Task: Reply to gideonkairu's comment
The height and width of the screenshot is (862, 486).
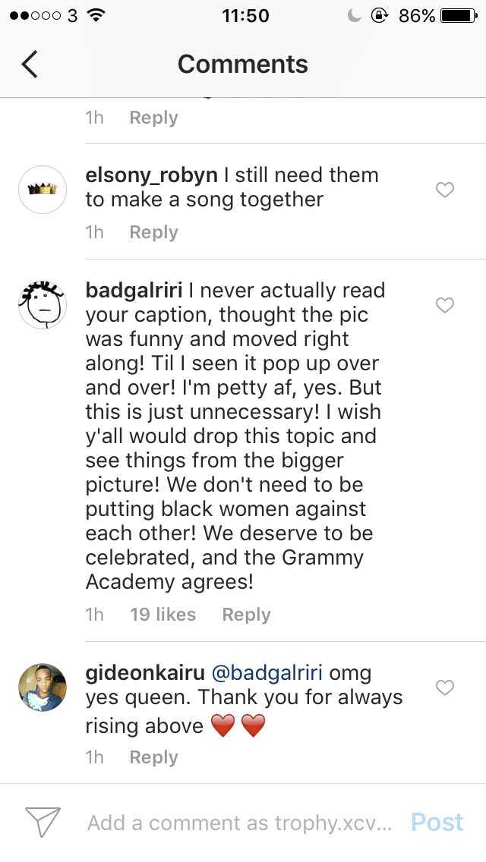Action: click(153, 757)
